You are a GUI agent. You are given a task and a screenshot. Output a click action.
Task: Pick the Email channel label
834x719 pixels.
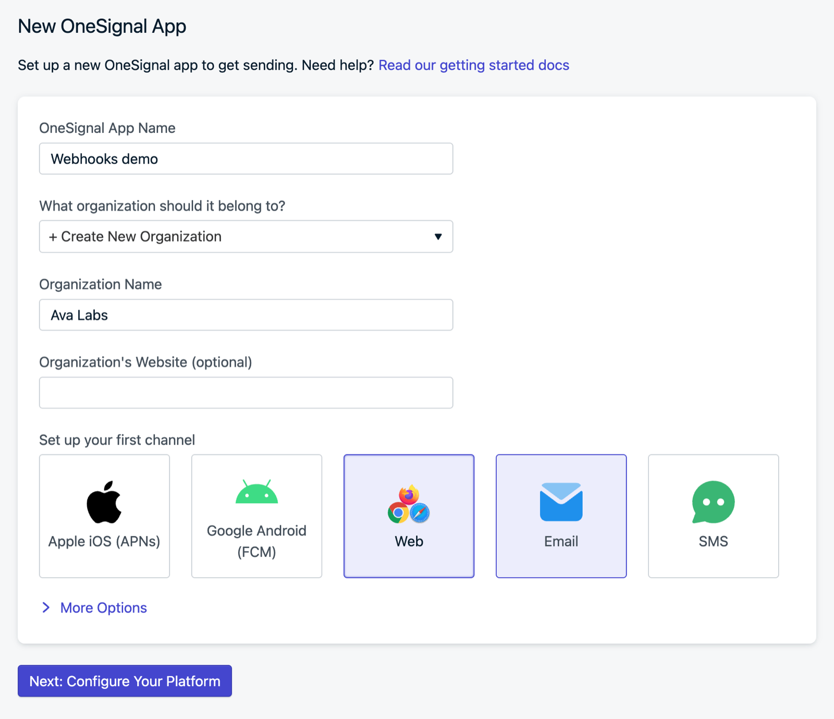561,541
